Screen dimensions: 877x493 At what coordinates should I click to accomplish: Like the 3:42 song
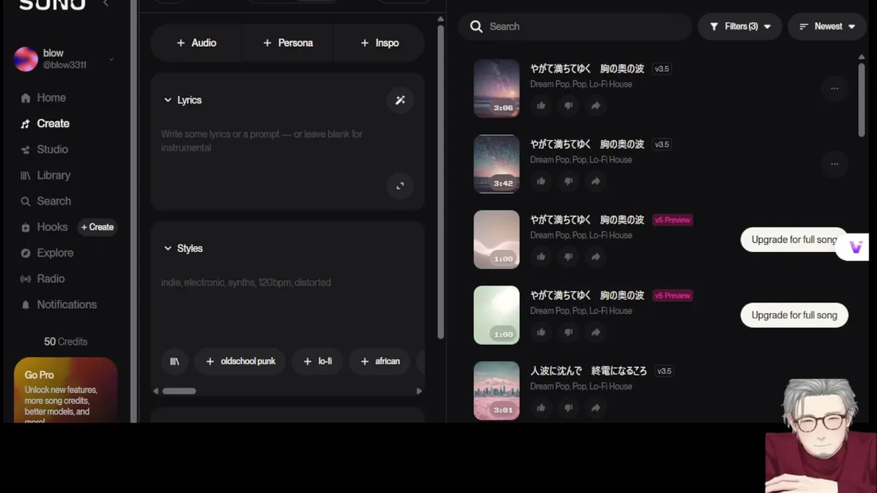point(541,181)
